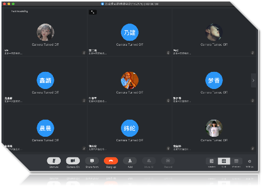Click the 晨晨 participant tile avatar
263x188 pixels.
pos(45,128)
